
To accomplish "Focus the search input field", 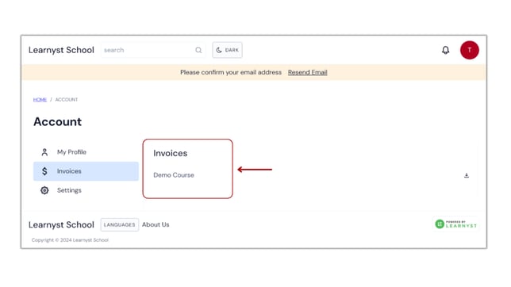I will click(153, 50).
